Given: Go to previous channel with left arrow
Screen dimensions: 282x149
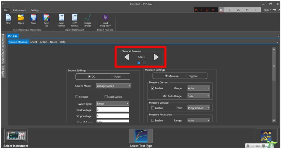Looking at the screenshot, I should click(x=126, y=57).
